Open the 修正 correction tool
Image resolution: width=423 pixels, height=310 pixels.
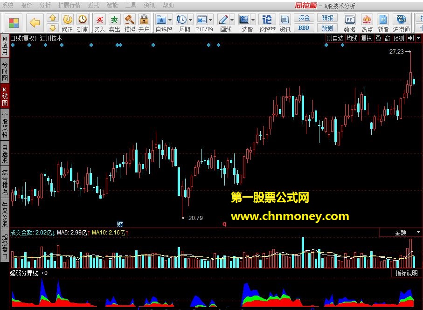[x=68, y=23]
